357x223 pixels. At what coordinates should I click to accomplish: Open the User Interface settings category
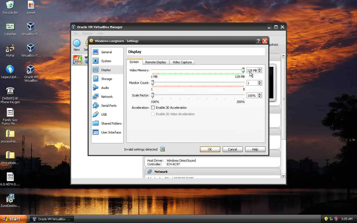[107, 132]
